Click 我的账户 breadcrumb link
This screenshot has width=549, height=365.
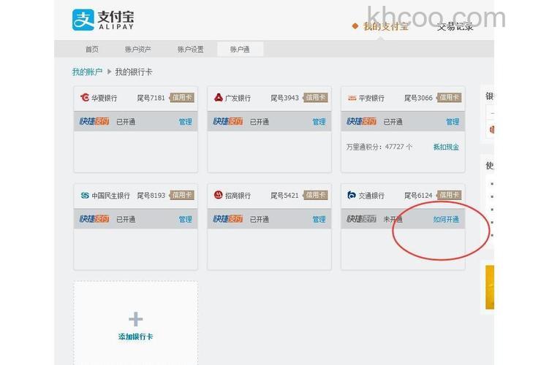(87, 72)
